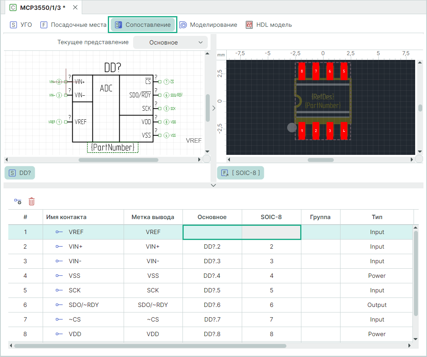Click red pad 8 on the footprint
Screen dimensions: 427x357
tap(302, 71)
